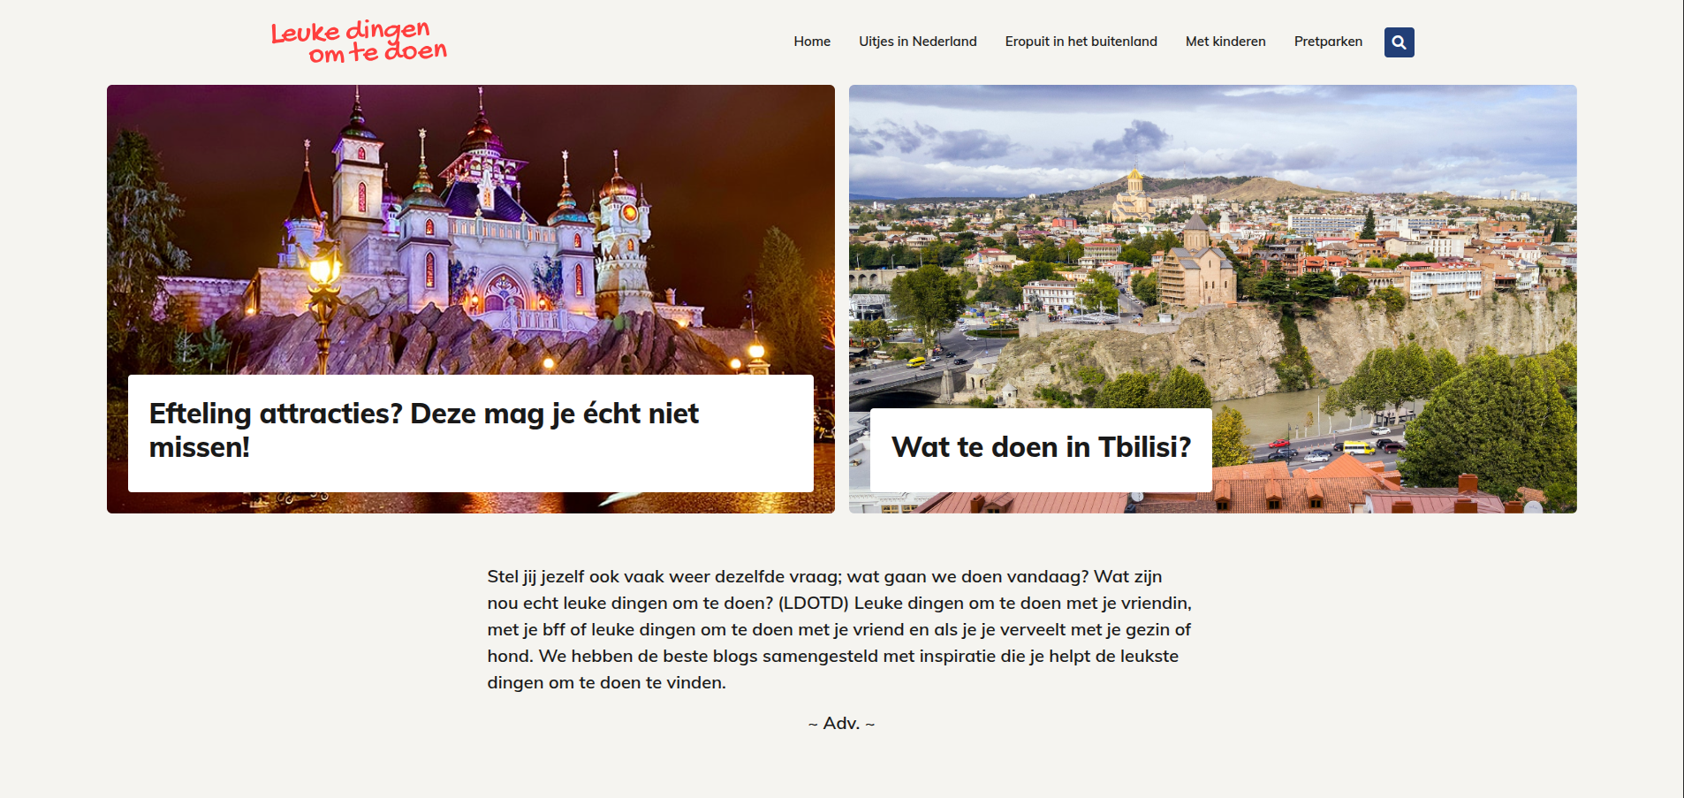The image size is (1684, 798).
Task: Open Uitjes in Nederland menu
Action: 918,42
